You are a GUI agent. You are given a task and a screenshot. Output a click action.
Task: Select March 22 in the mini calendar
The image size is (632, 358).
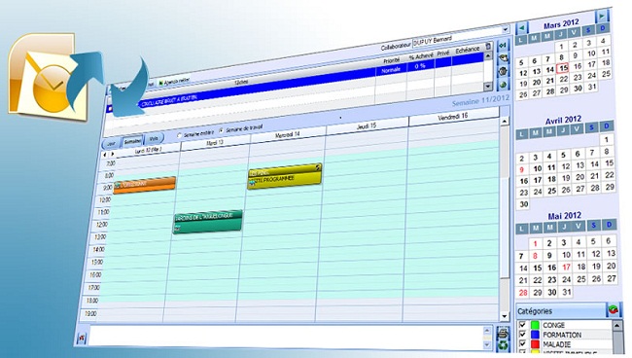coord(564,79)
